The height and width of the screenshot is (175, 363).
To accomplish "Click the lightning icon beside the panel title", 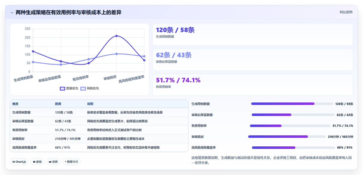I will [x=12, y=13].
